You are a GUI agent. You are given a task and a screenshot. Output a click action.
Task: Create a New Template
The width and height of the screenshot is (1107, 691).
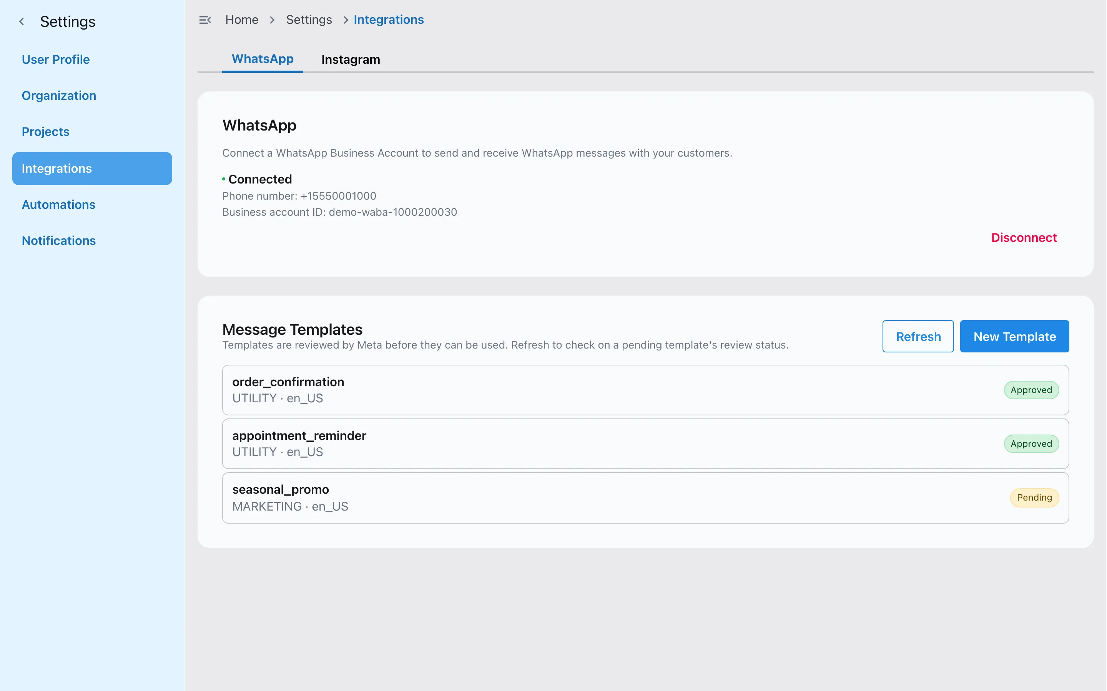[x=1014, y=336]
